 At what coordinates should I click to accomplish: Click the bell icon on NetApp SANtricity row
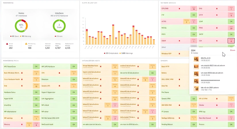(179, 118)
